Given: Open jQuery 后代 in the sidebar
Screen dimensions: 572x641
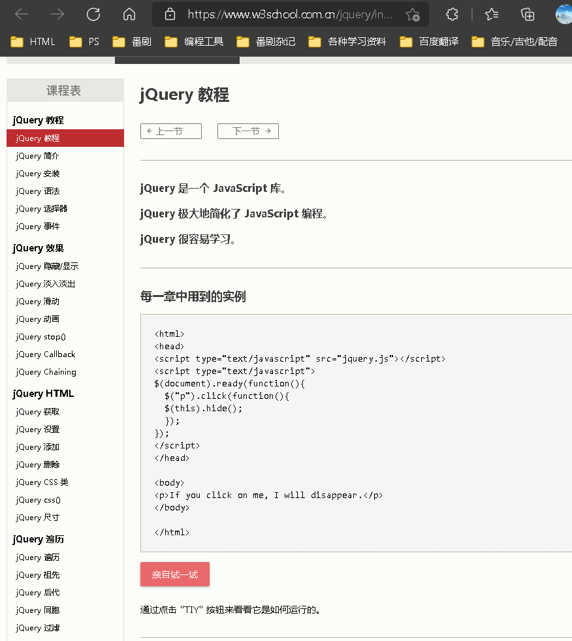Looking at the screenshot, I should point(38,592).
